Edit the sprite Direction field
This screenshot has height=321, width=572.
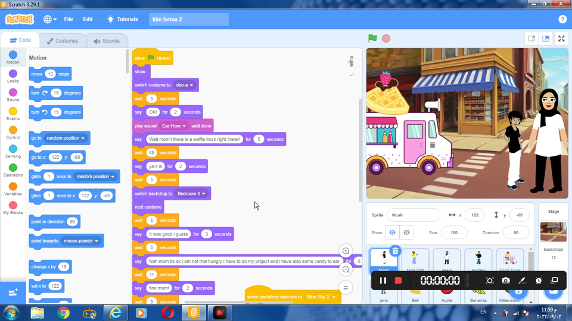tap(515, 232)
